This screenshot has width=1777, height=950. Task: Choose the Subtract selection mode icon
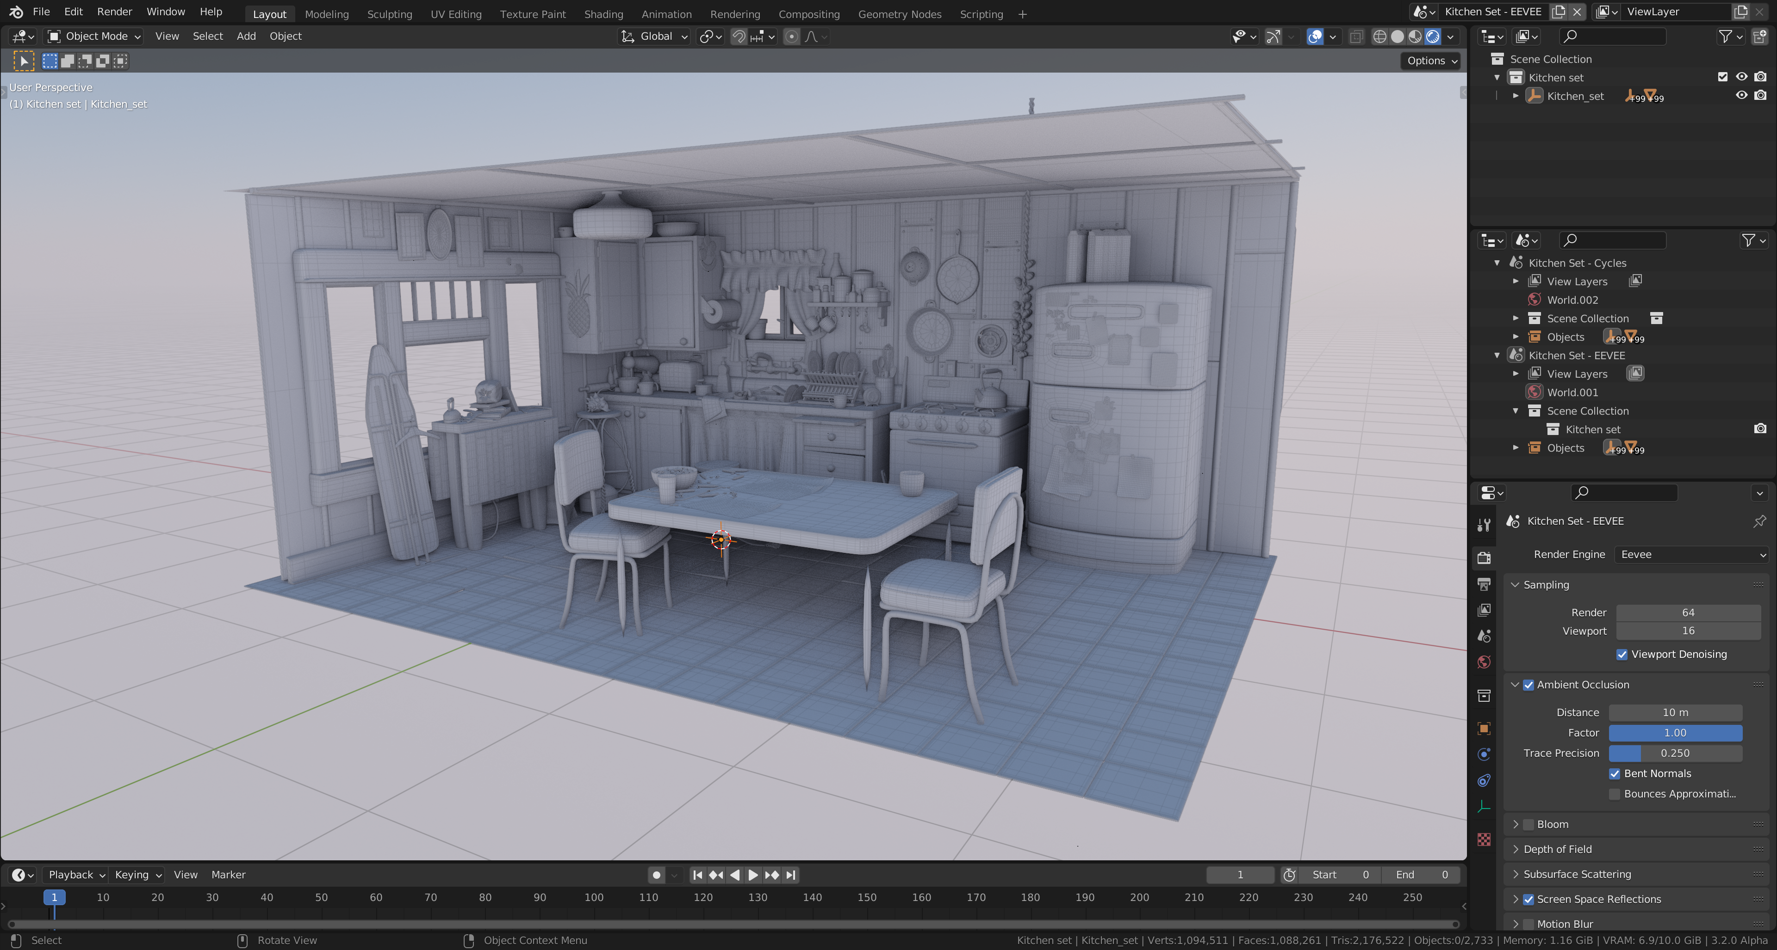tap(85, 61)
